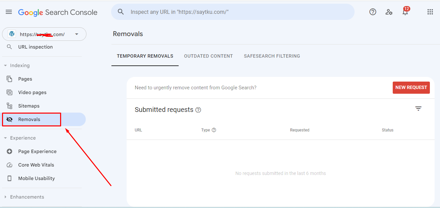Open the notifications bell with 12 alerts
Viewport: 440px width, 208px height.
[405, 11]
